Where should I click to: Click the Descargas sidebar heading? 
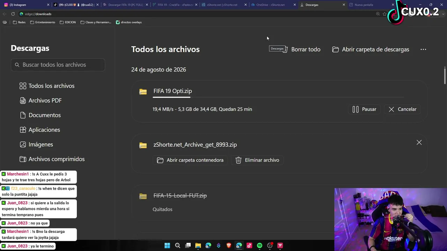[x=30, y=48]
